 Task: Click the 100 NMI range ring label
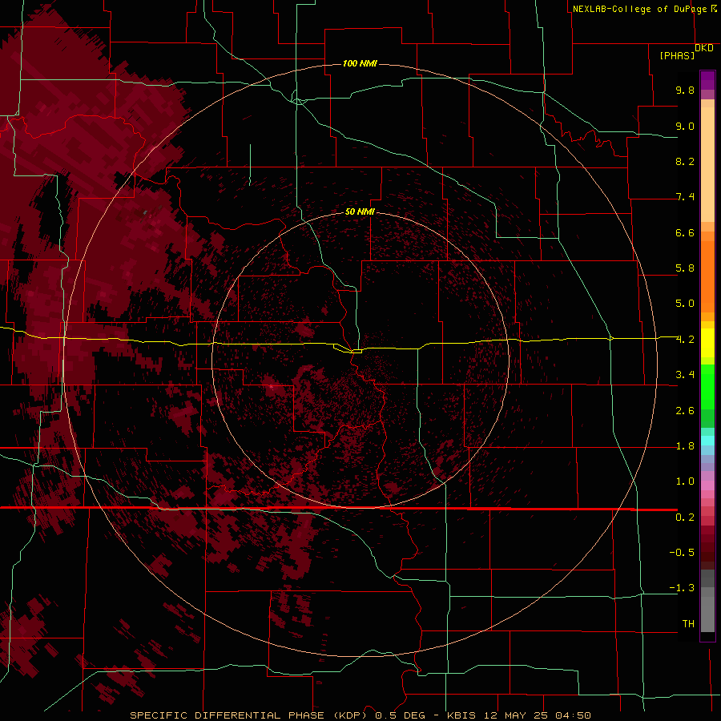360,63
